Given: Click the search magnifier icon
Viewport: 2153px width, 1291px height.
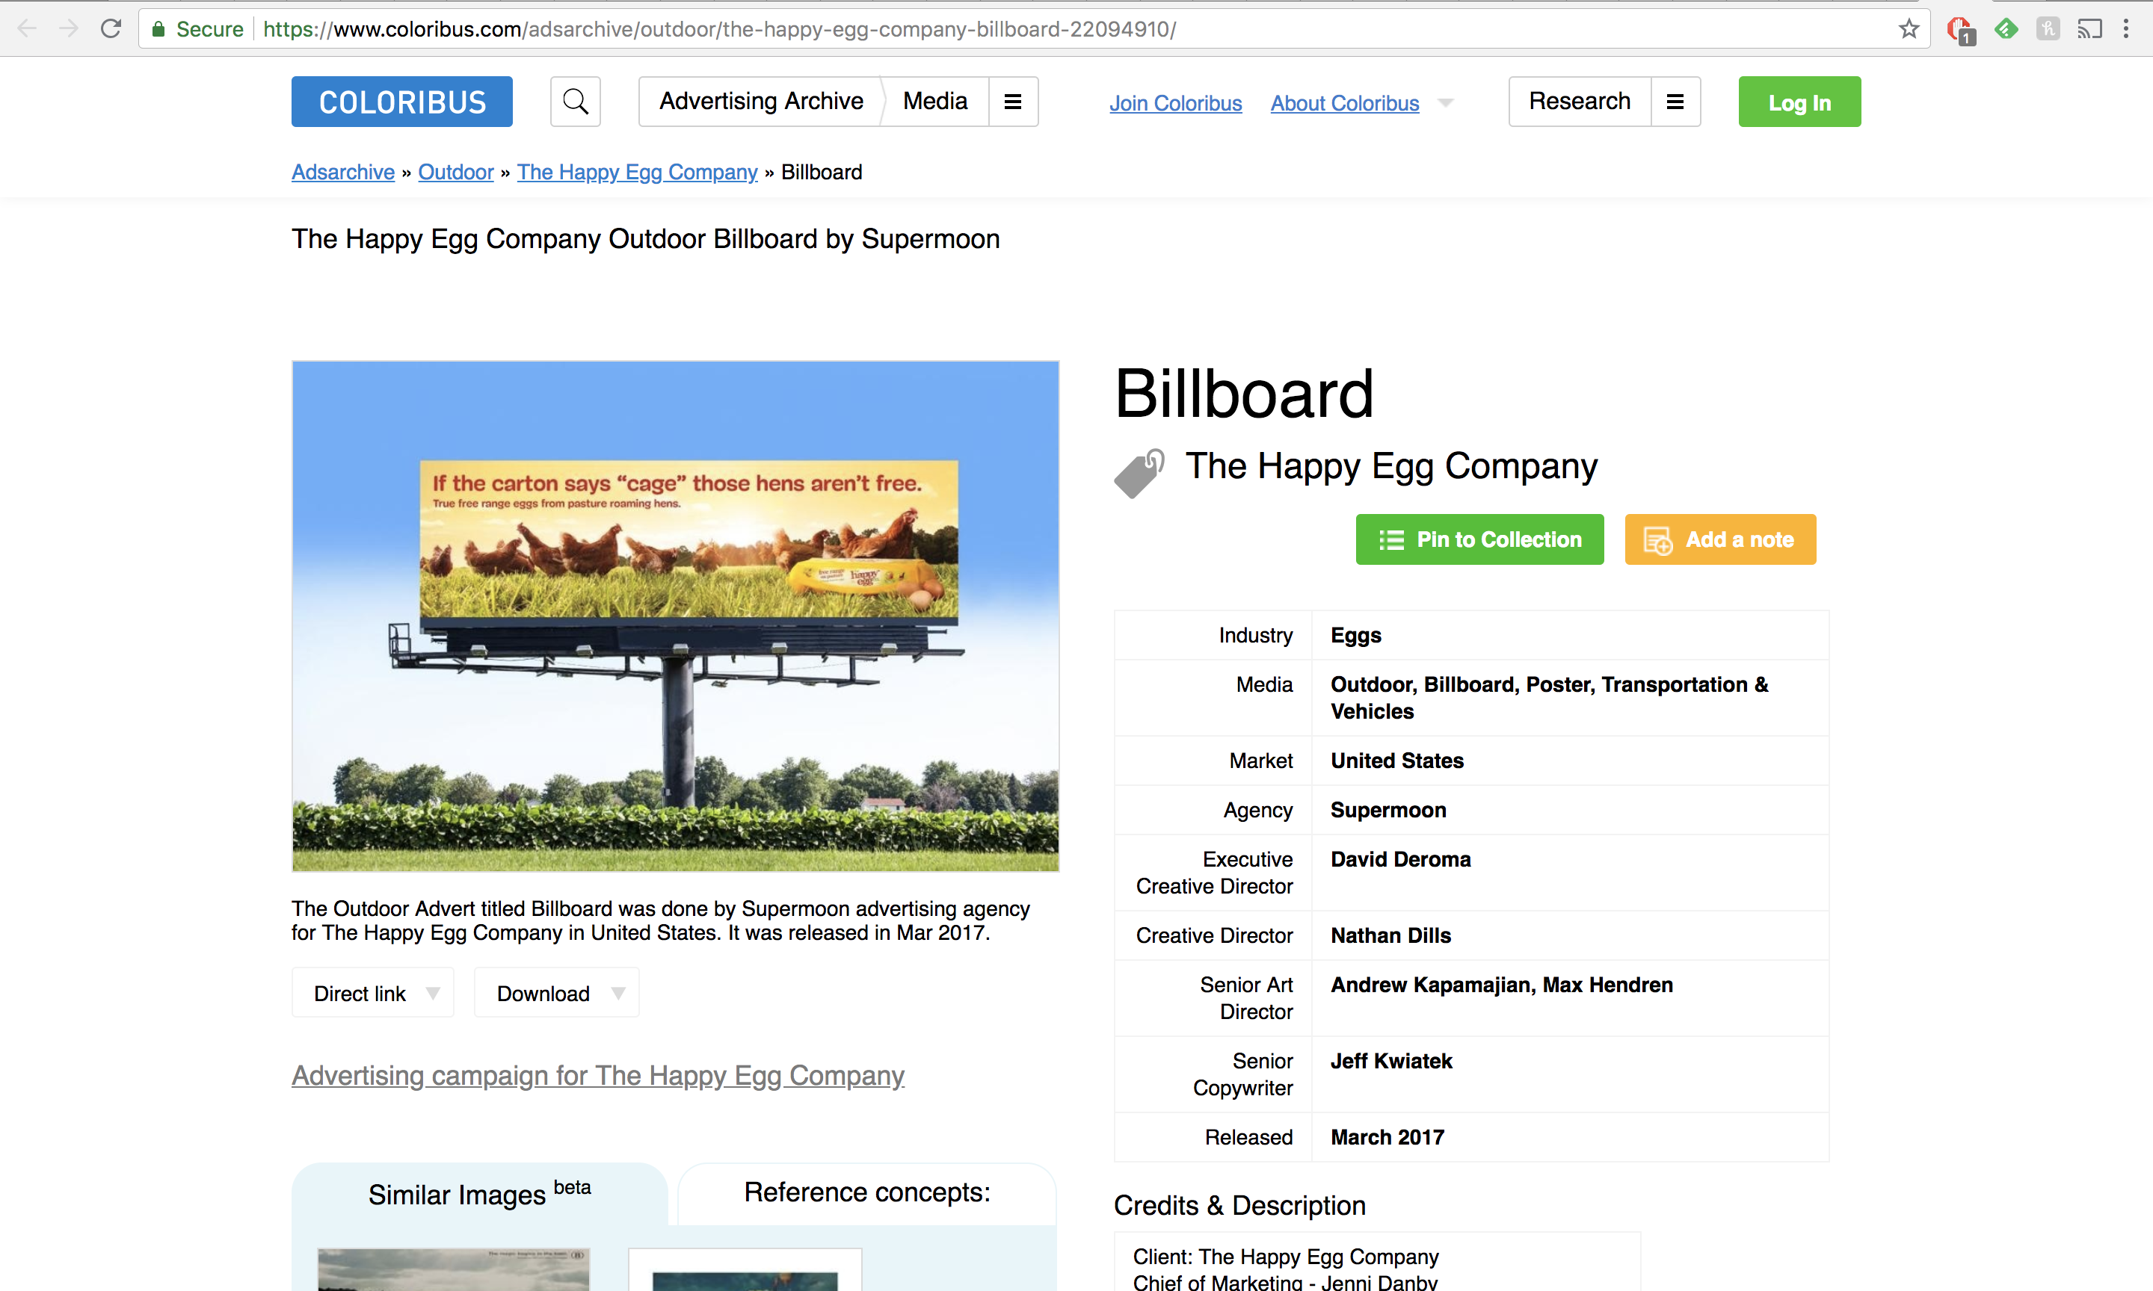Looking at the screenshot, I should tap(575, 102).
